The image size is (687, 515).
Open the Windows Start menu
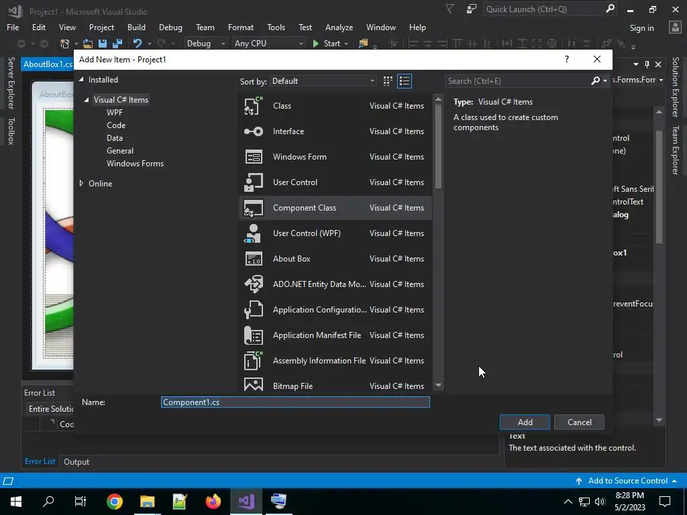tap(16, 502)
